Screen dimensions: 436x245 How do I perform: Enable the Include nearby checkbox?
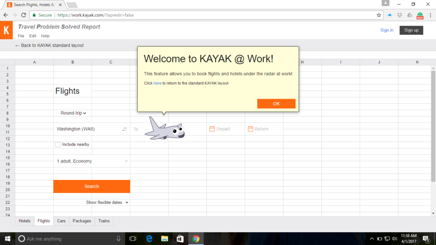pos(58,145)
